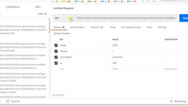This screenshot has width=188, height=106.
Task: Open the Pre-request Script tab
Action: point(131,27)
